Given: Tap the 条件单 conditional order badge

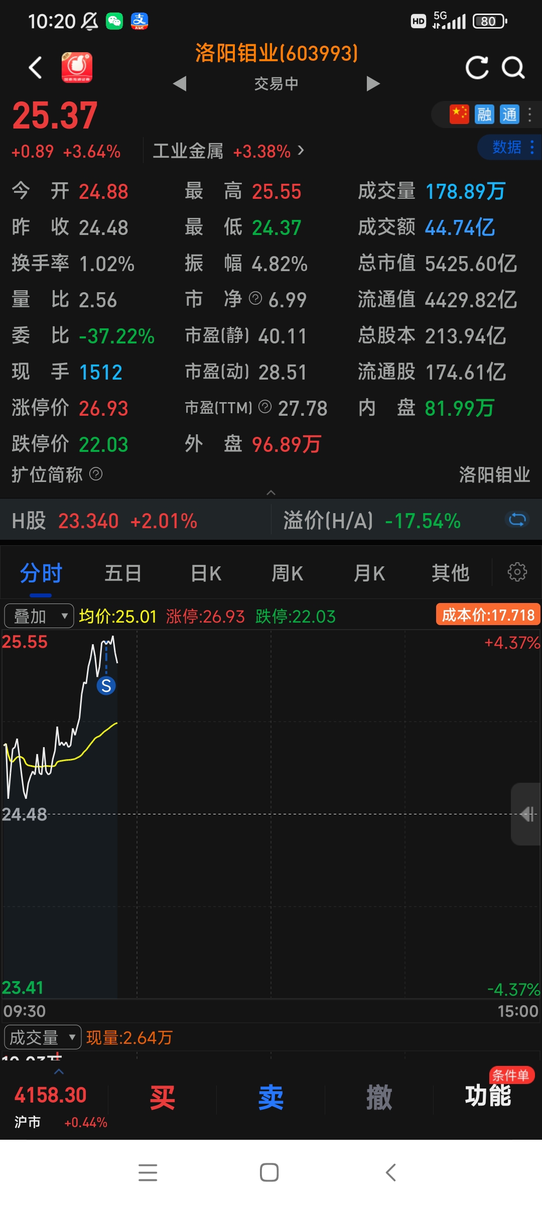Looking at the screenshot, I should pos(511,1075).
